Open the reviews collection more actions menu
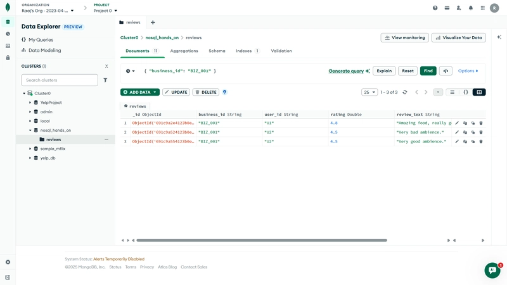 [x=106, y=139]
